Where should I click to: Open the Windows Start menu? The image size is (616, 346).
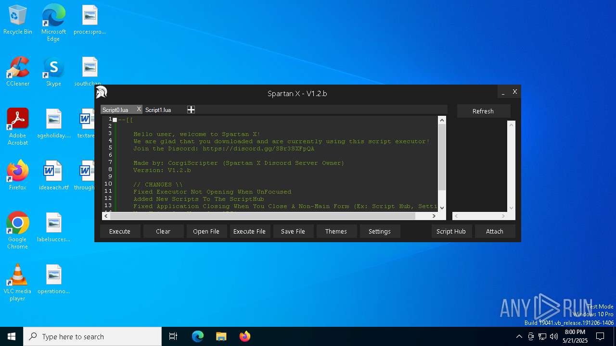[12, 336]
